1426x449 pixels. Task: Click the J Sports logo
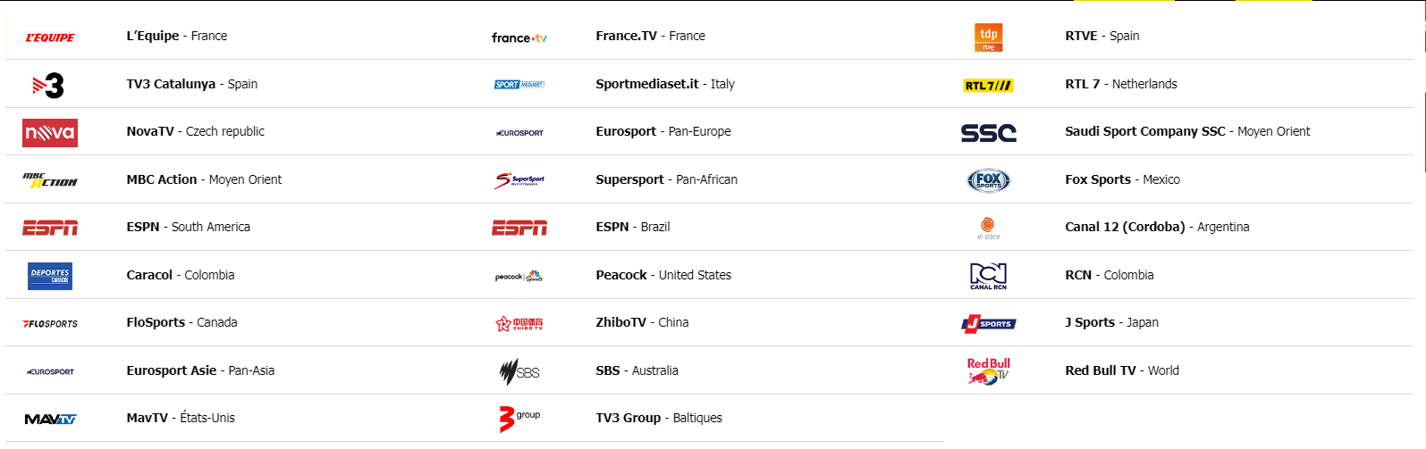click(x=988, y=324)
